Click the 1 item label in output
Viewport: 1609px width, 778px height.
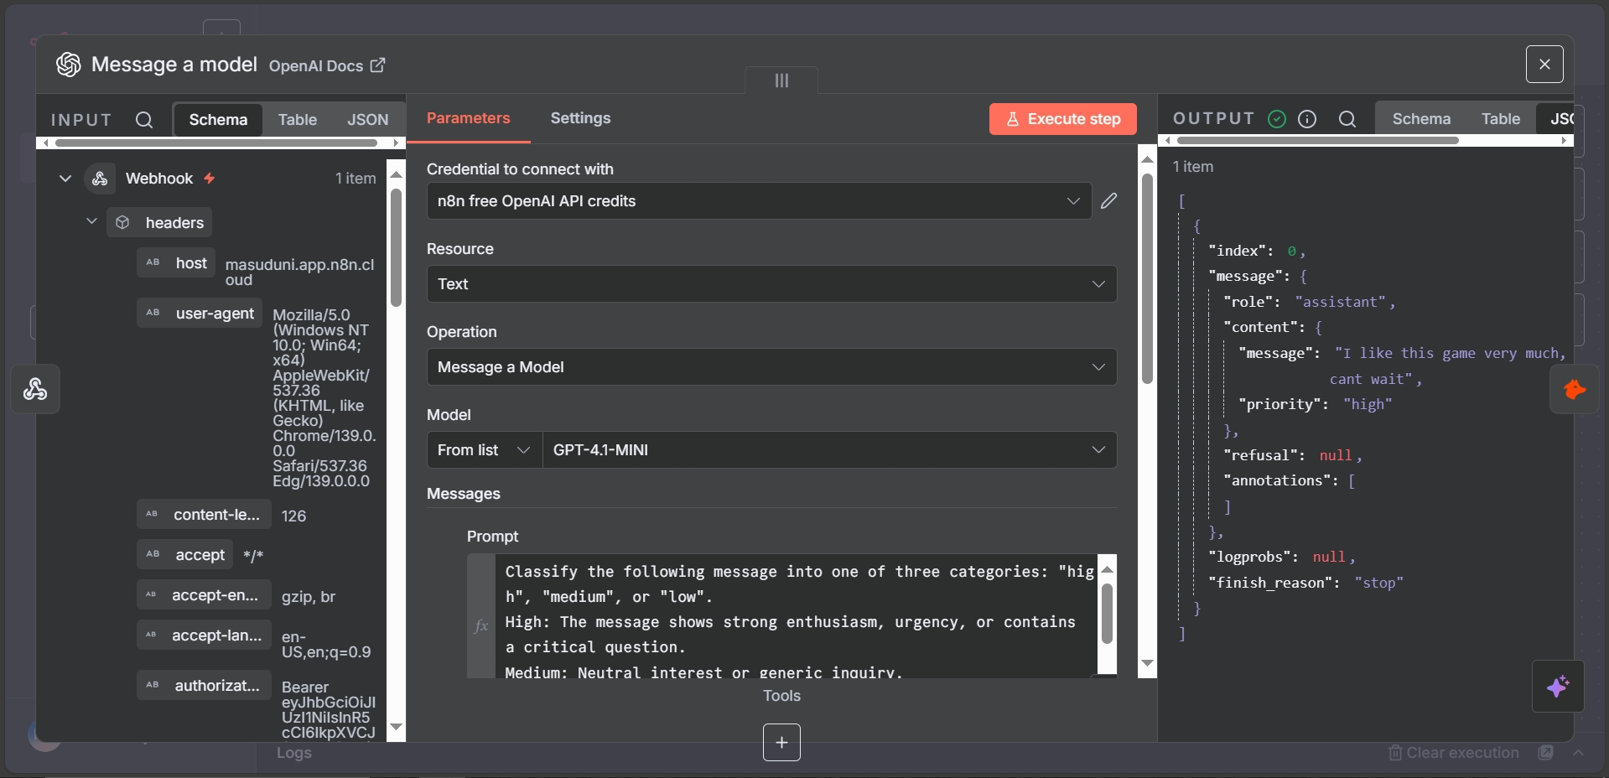pos(1192,167)
